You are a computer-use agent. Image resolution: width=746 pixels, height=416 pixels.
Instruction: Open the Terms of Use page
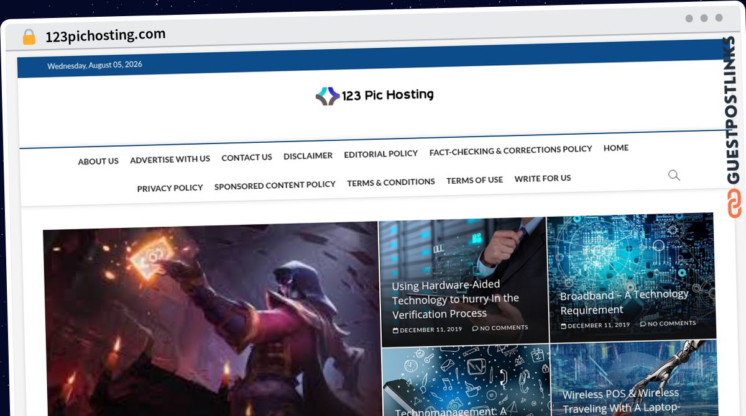pos(474,180)
